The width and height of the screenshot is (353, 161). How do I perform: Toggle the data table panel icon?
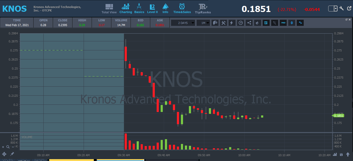pos(266,23)
